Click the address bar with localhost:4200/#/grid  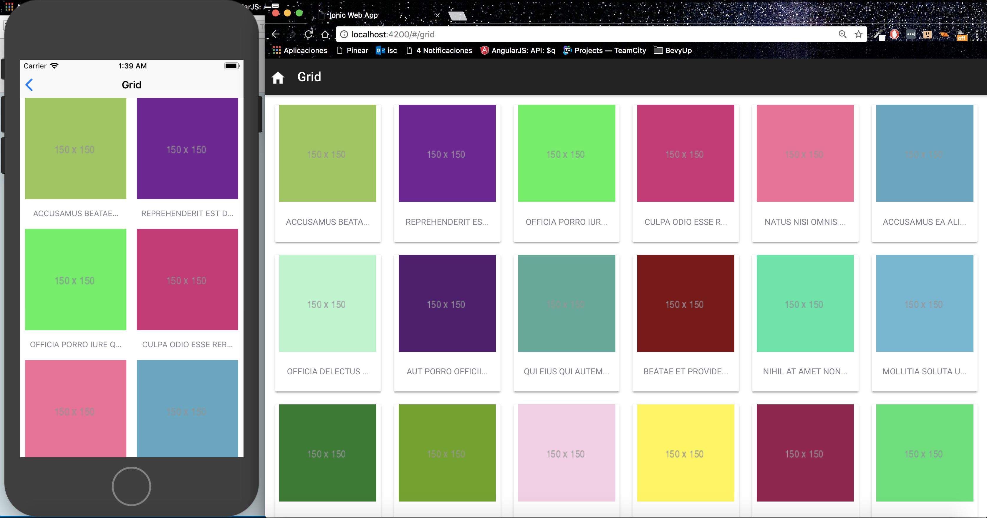coord(575,34)
